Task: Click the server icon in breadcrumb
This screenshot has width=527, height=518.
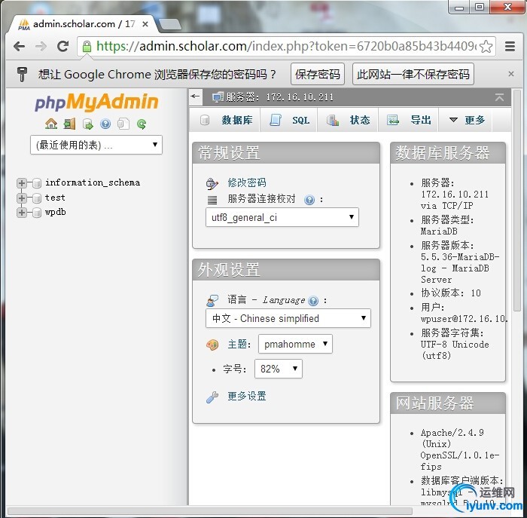Action: pos(218,97)
